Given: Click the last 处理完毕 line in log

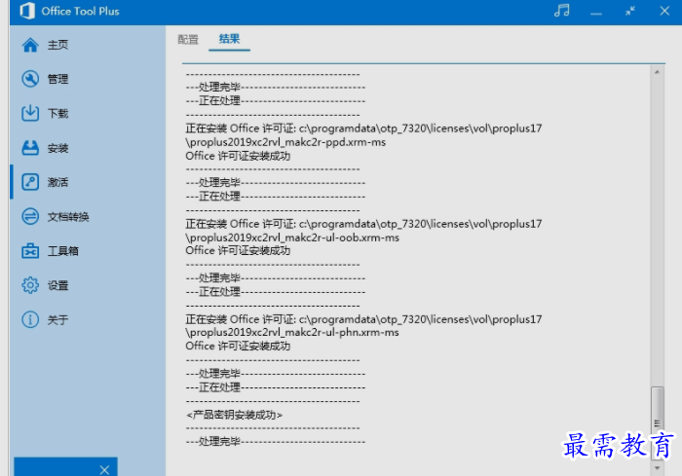Looking at the screenshot, I should pyautogui.click(x=276, y=442).
